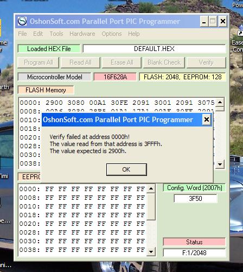This screenshot has height=272, width=243.
Task: Click the 30FE value in FLASH row 0000
Action: click(119, 103)
